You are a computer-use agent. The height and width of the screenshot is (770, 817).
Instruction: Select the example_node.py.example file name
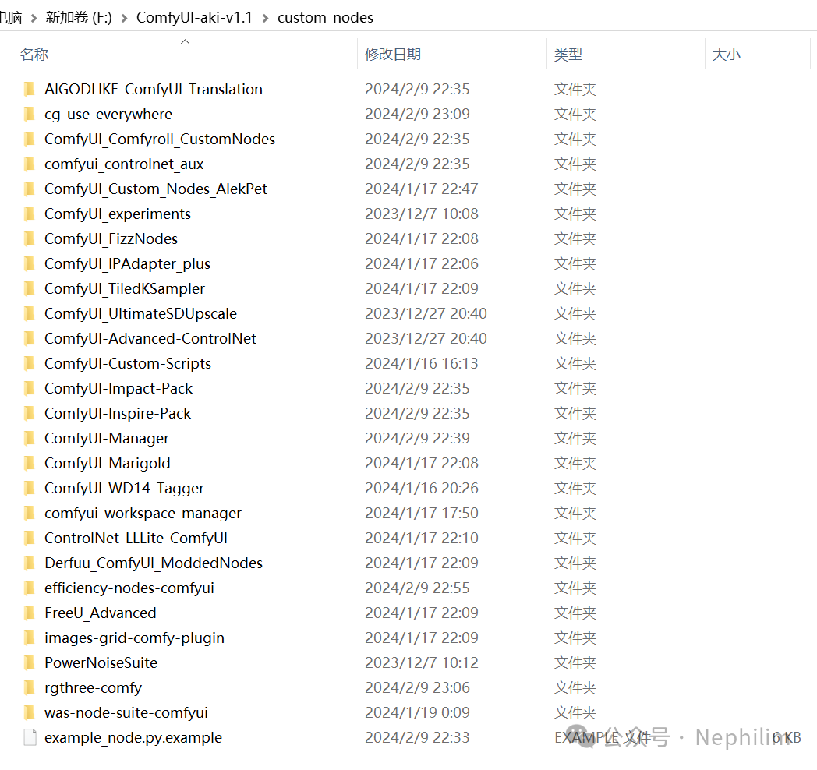133,738
